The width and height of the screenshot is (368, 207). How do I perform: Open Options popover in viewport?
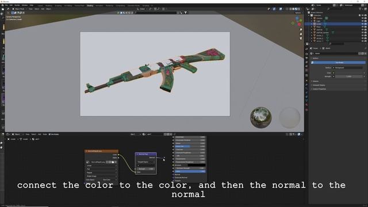coord(298,13)
